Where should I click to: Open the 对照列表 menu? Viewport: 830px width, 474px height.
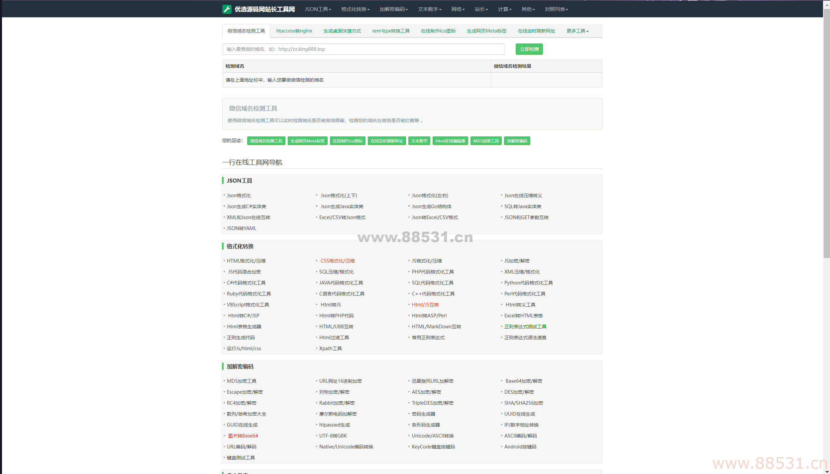pyautogui.click(x=556, y=9)
